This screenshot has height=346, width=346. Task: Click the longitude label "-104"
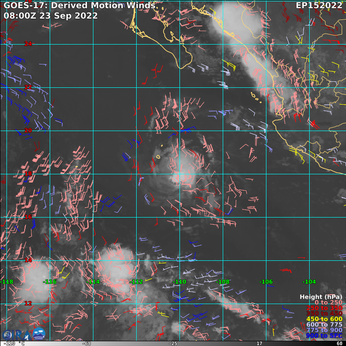pos(309,282)
